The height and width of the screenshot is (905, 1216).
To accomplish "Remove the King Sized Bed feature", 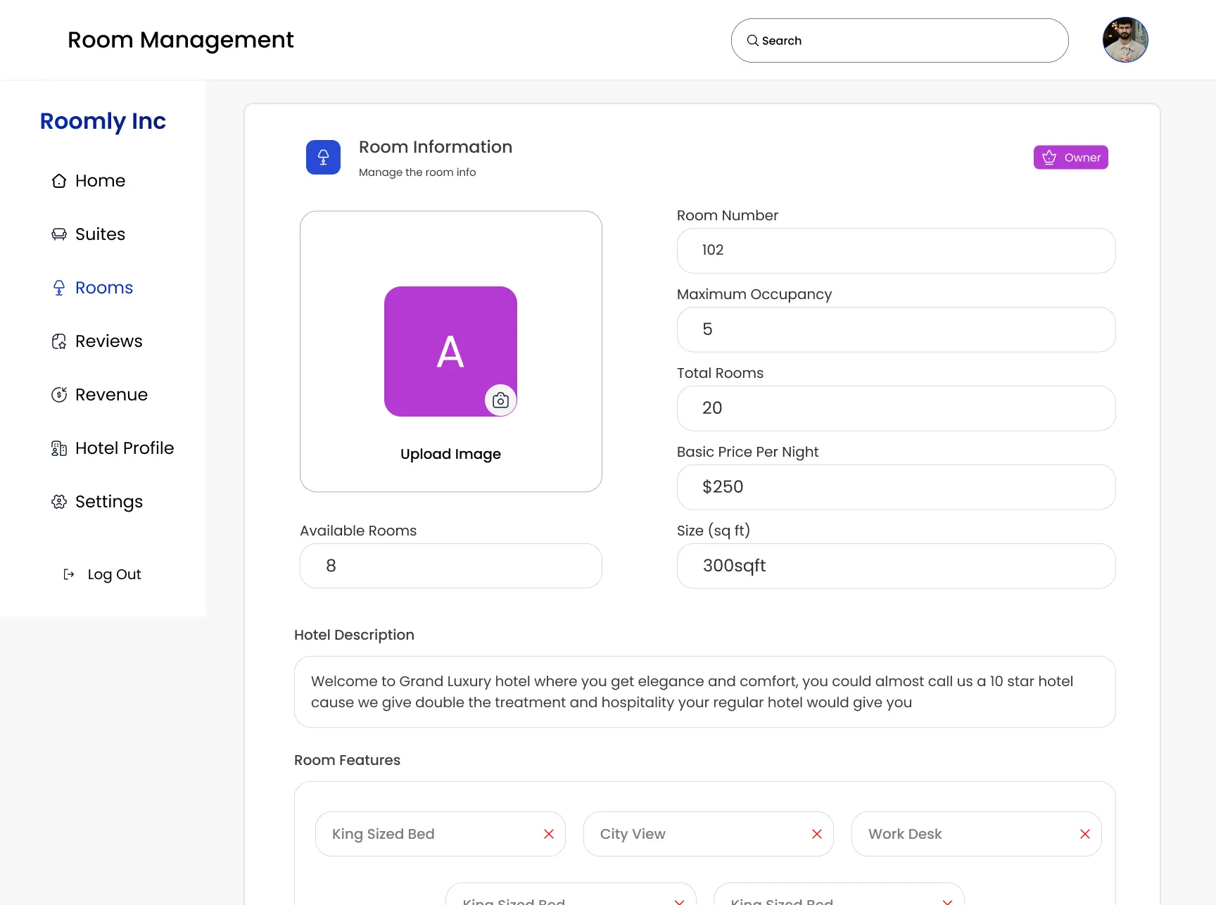I will (549, 834).
